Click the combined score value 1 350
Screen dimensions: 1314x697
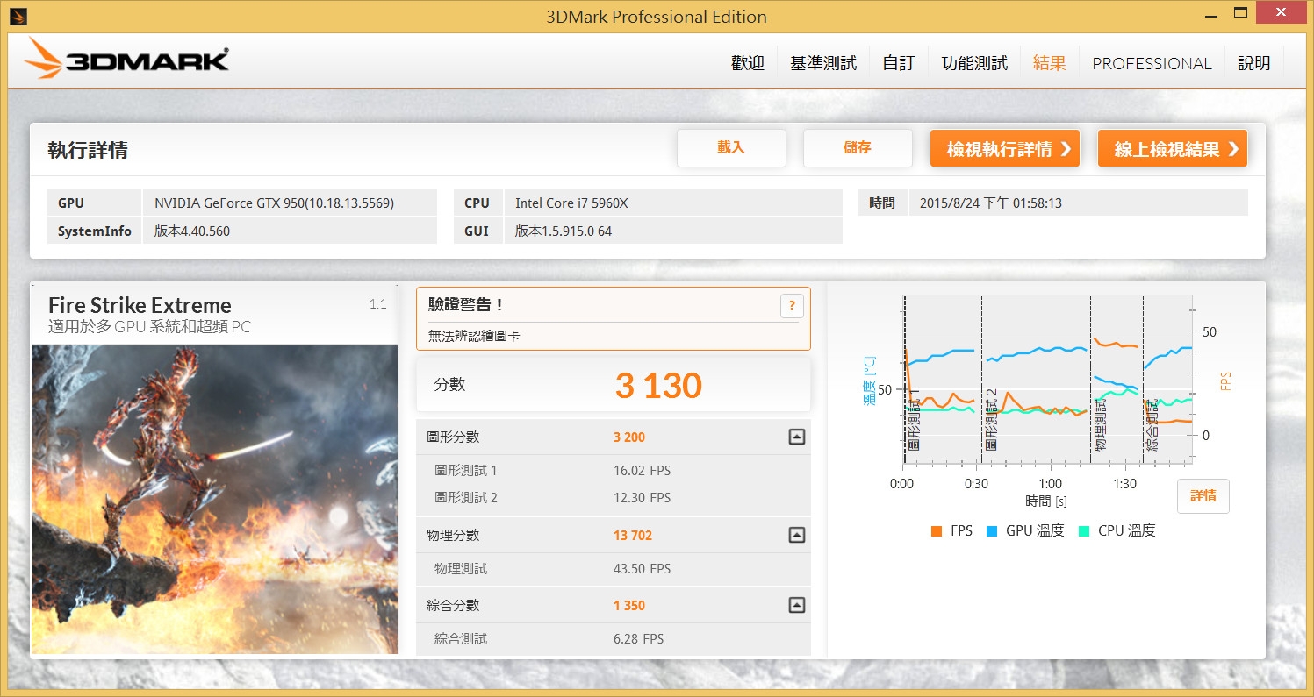click(628, 605)
